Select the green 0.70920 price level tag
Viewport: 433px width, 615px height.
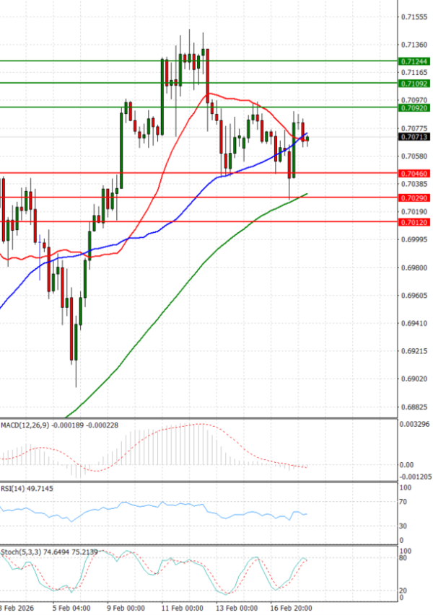pyautogui.click(x=414, y=108)
